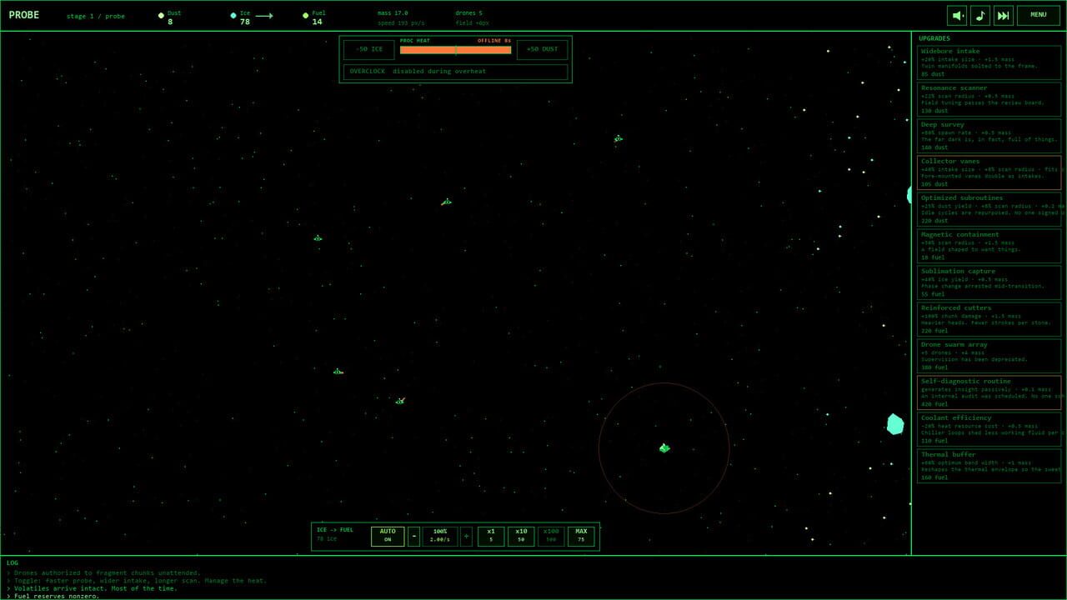Buy the Widebore intake upgrade
This screenshot has width=1067, height=600.
click(989, 62)
